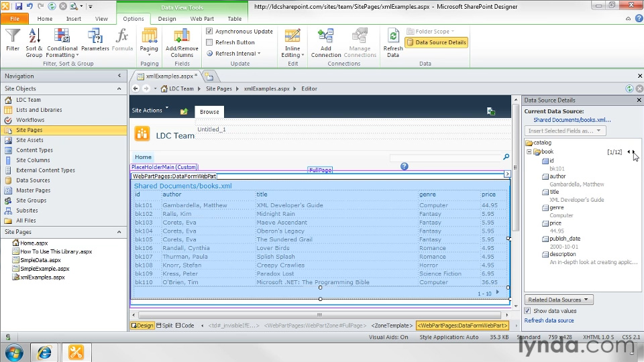Go to next page of data view
The width and height of the screenshot is (644, 362).
(497, 292)
